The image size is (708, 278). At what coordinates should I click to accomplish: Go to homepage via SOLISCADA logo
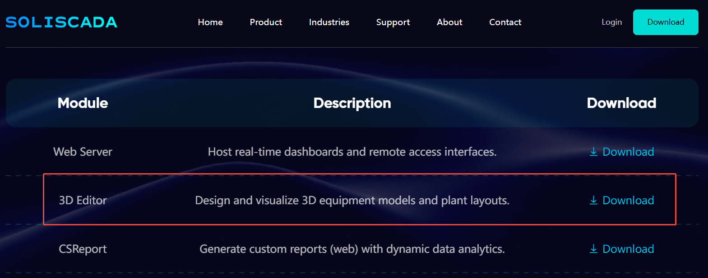[x=61, y=22]
